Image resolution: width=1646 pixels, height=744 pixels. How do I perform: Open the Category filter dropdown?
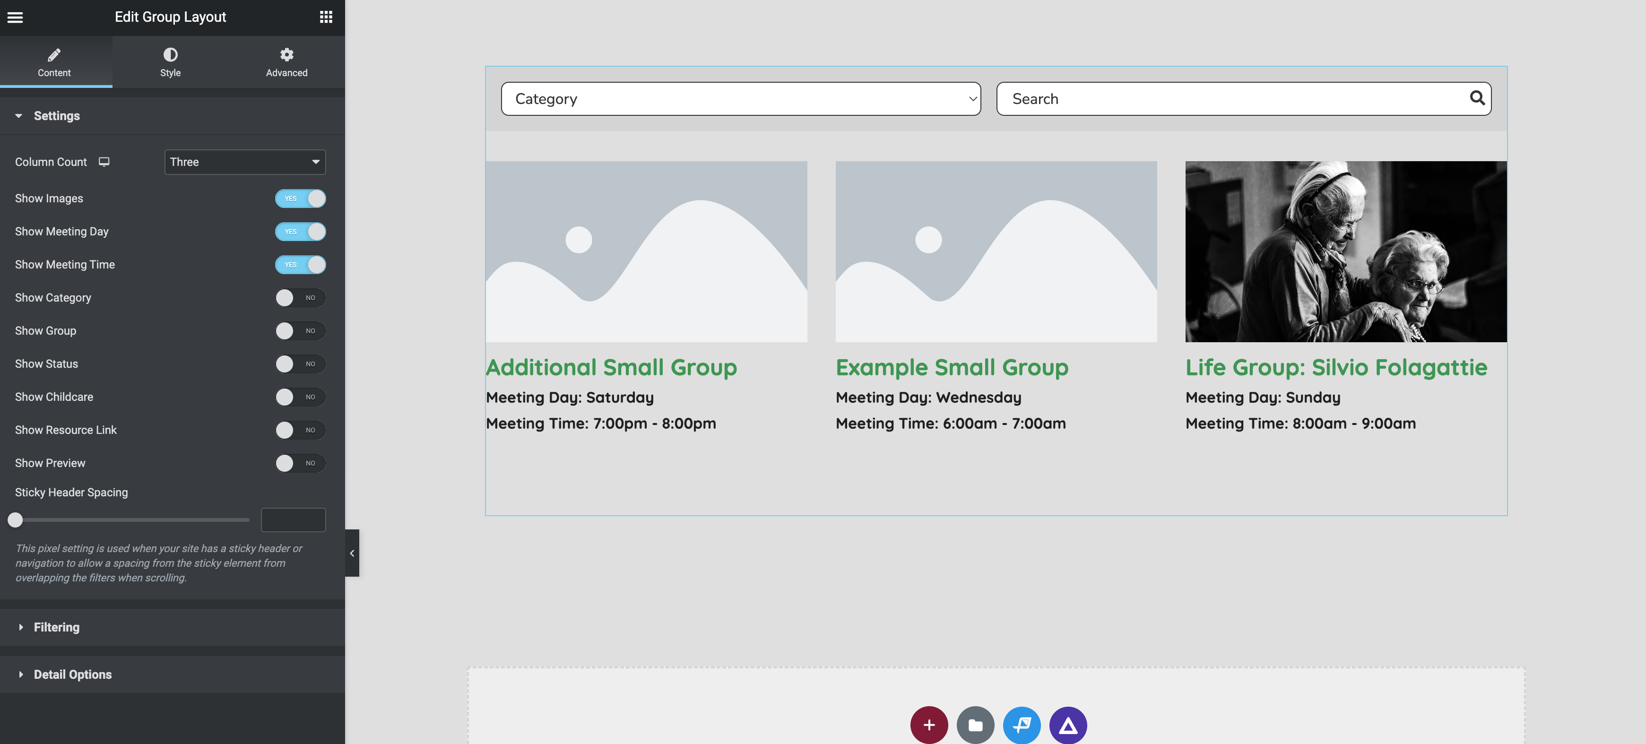pyautogui.click(x=741, y=98)
